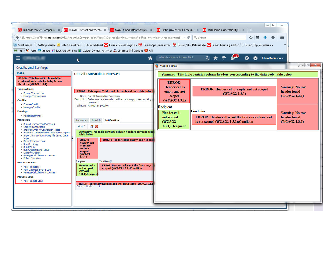This screenshot has width=336, height=258.
Task: Open IC Data Model bookmark
Action: 92,45
